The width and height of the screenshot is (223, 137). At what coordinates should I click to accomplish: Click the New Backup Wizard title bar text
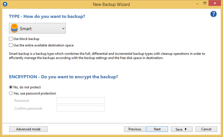pyautogui.click(x=111, y=4)
